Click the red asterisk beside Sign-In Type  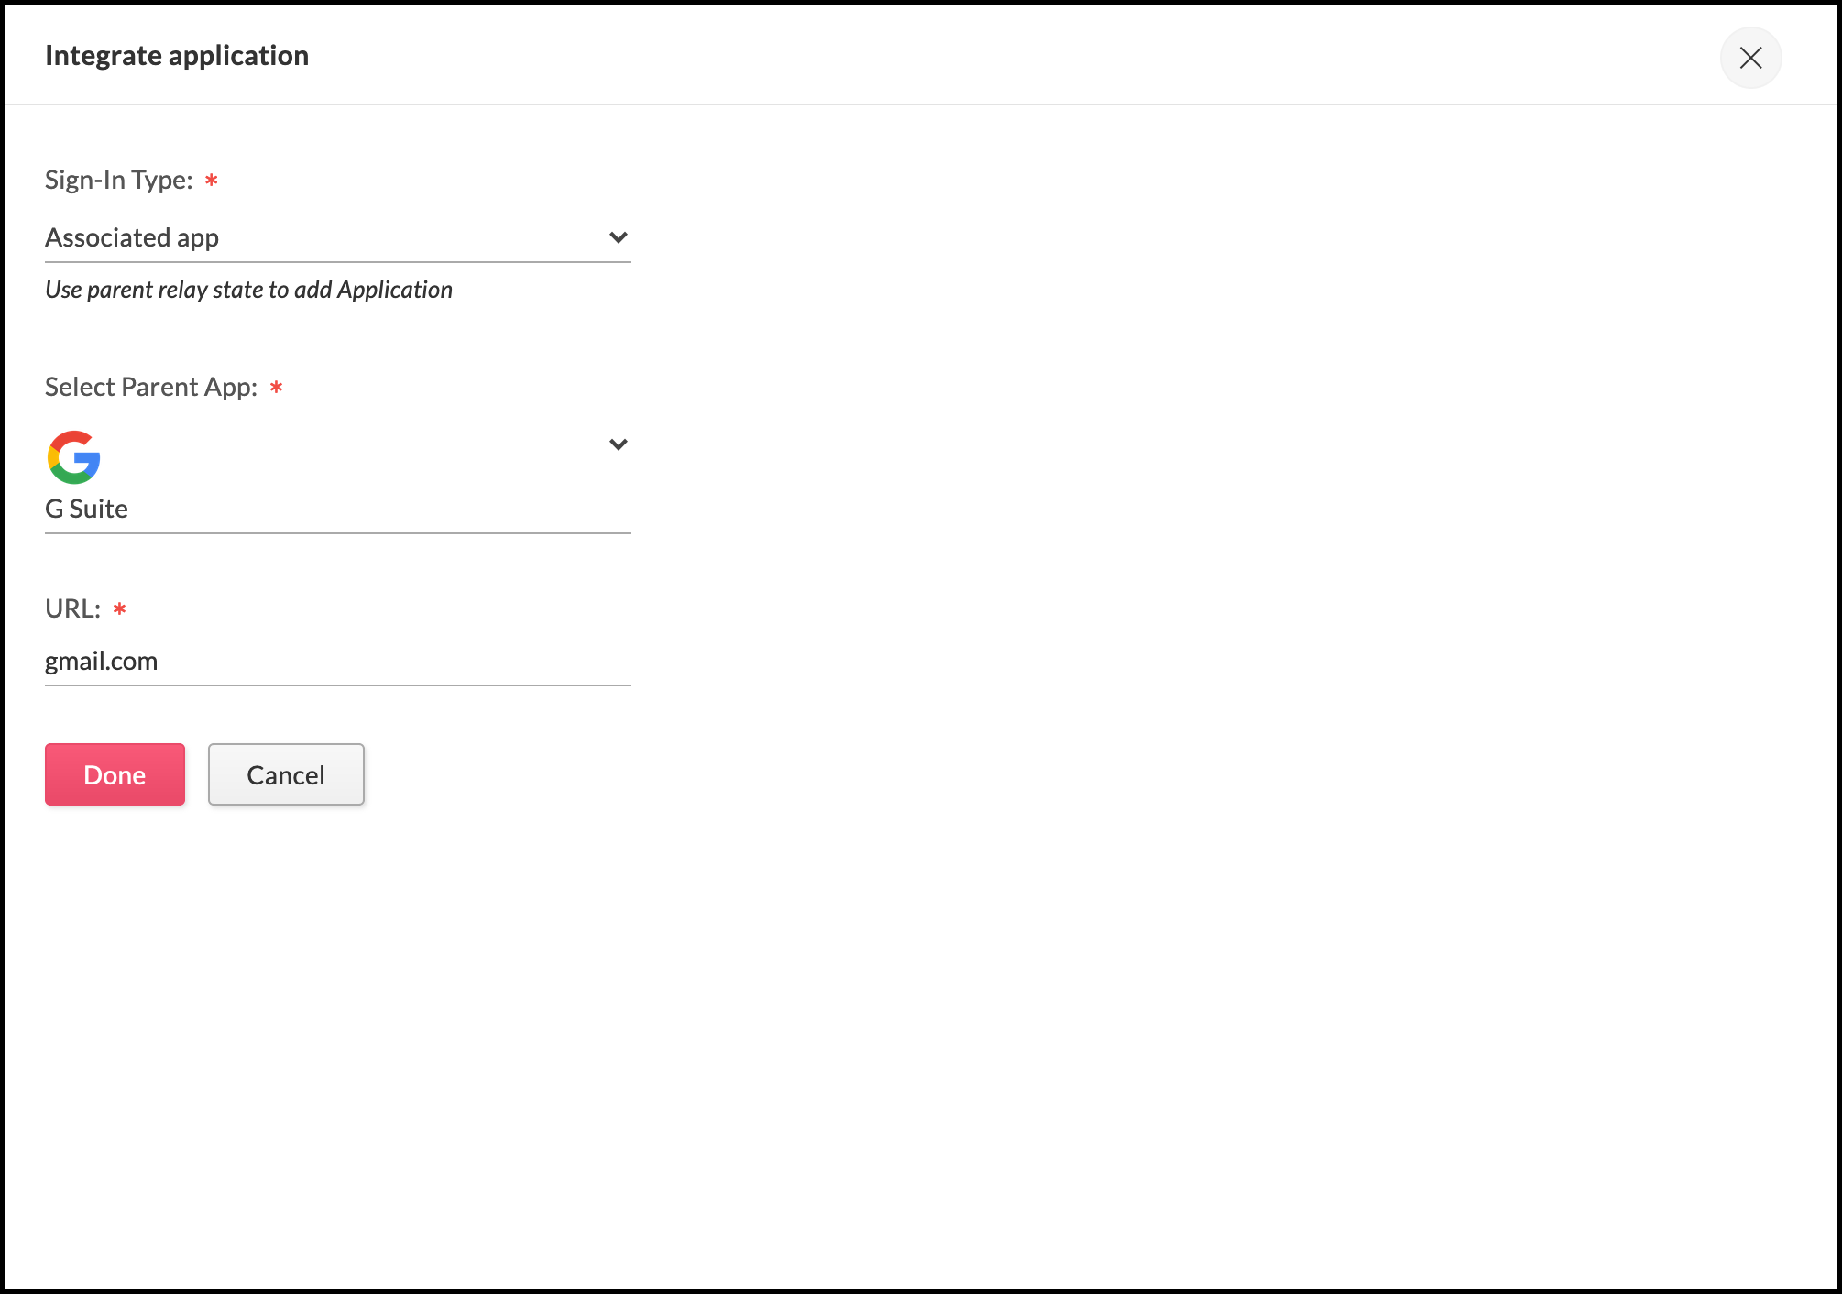(212, 180)
